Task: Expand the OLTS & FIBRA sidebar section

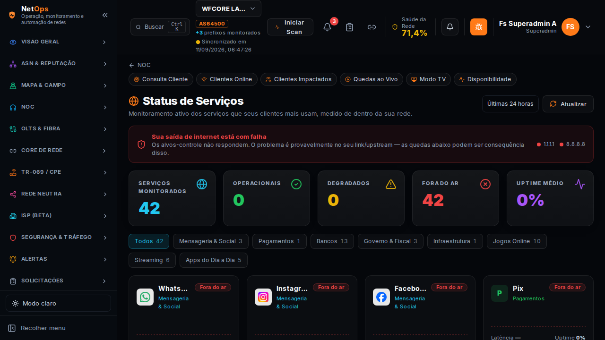Action: point(58,128)
